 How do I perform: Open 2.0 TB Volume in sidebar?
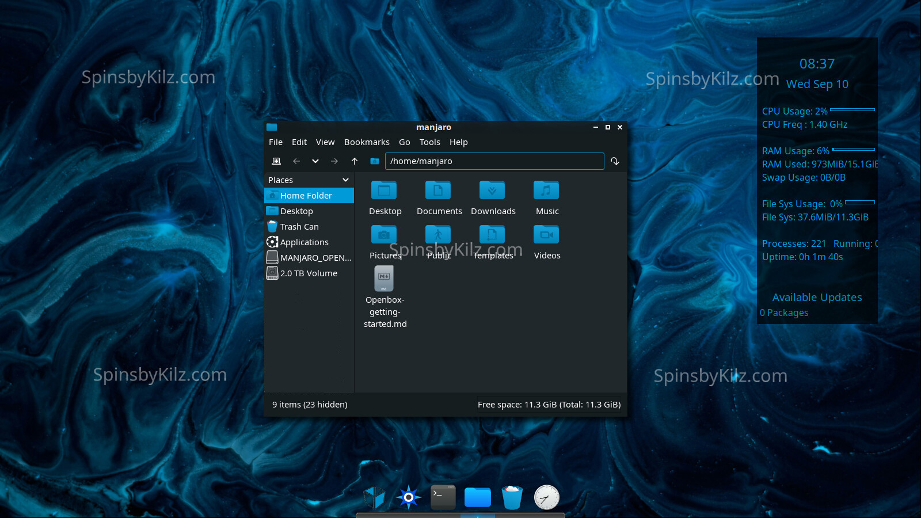tap(309, 273)
